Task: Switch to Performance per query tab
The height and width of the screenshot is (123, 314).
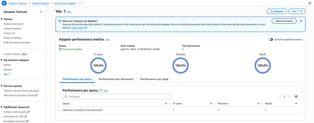Action: (77, 79)
